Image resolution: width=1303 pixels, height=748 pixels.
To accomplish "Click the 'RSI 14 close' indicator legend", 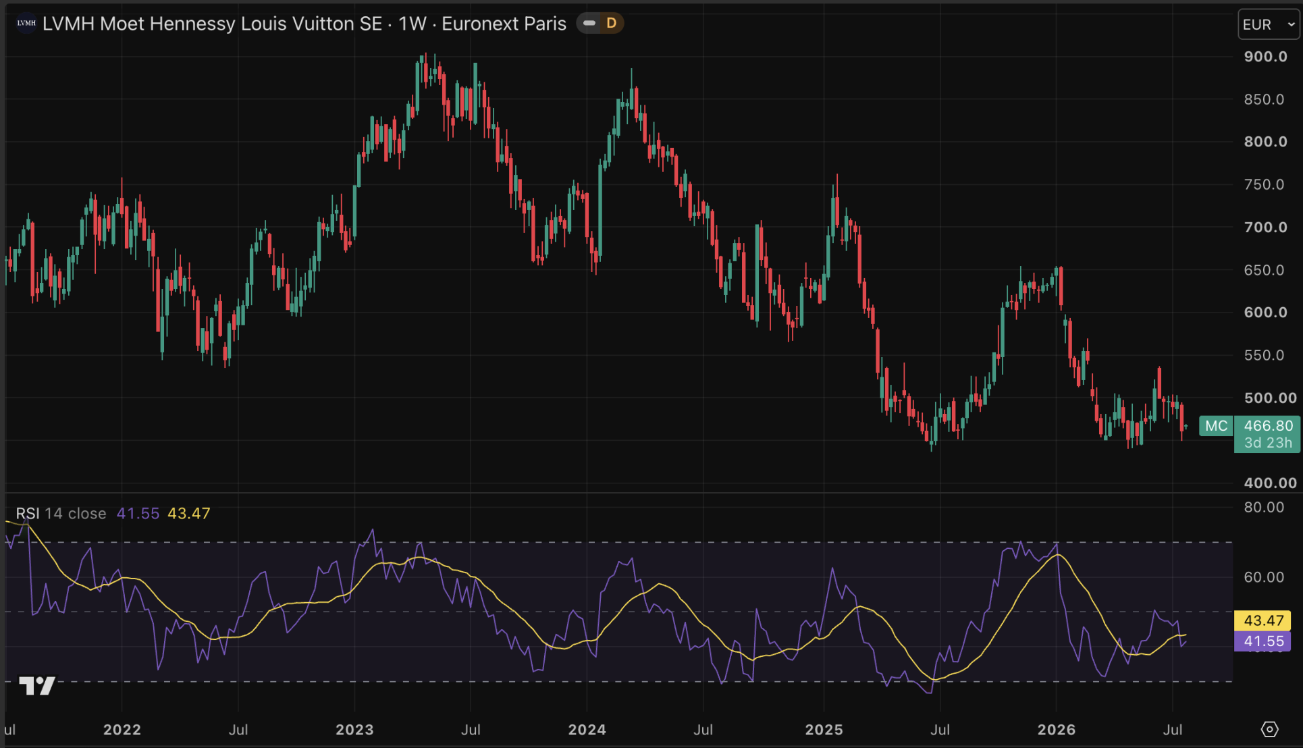I will [61, 514].
